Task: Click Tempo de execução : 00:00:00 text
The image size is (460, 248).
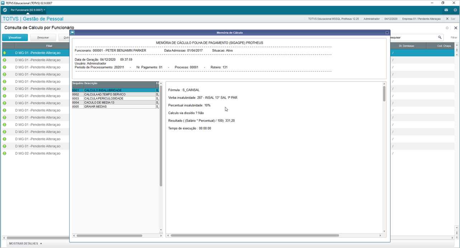Action: (190, 128)
